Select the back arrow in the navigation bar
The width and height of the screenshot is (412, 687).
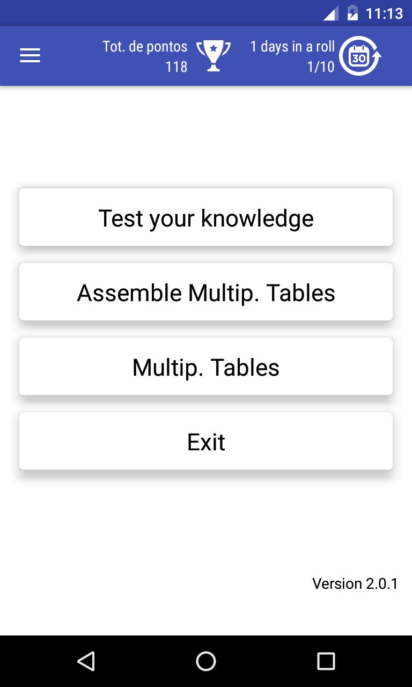tap(87, 662)
